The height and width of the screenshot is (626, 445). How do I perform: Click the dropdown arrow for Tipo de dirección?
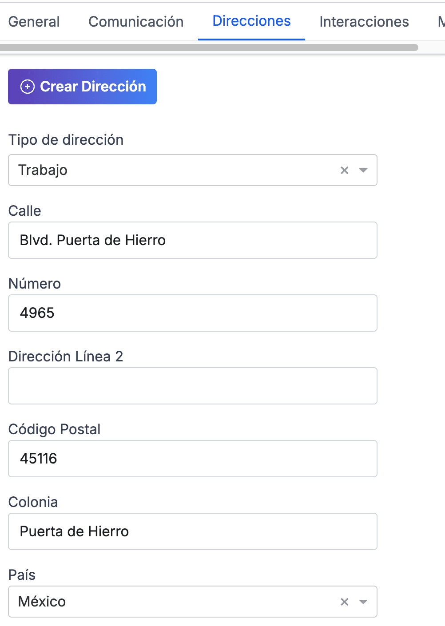[363, 170]
